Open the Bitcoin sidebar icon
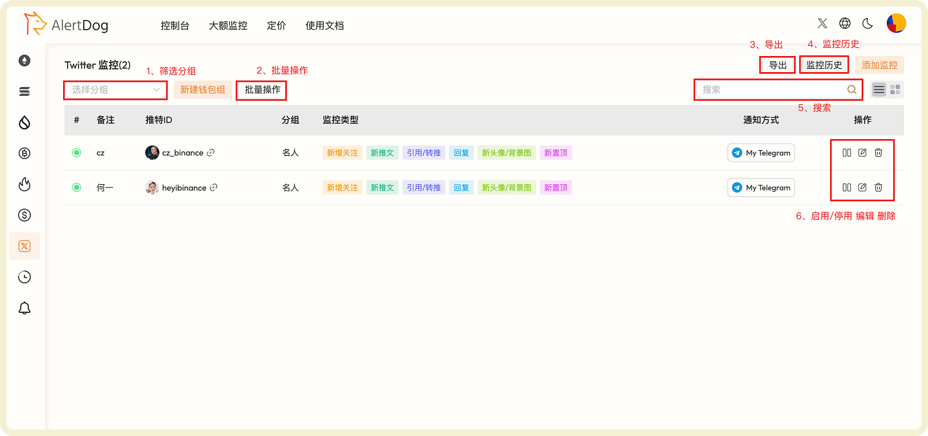Screen dimensions: 928x436 point(24,154)
